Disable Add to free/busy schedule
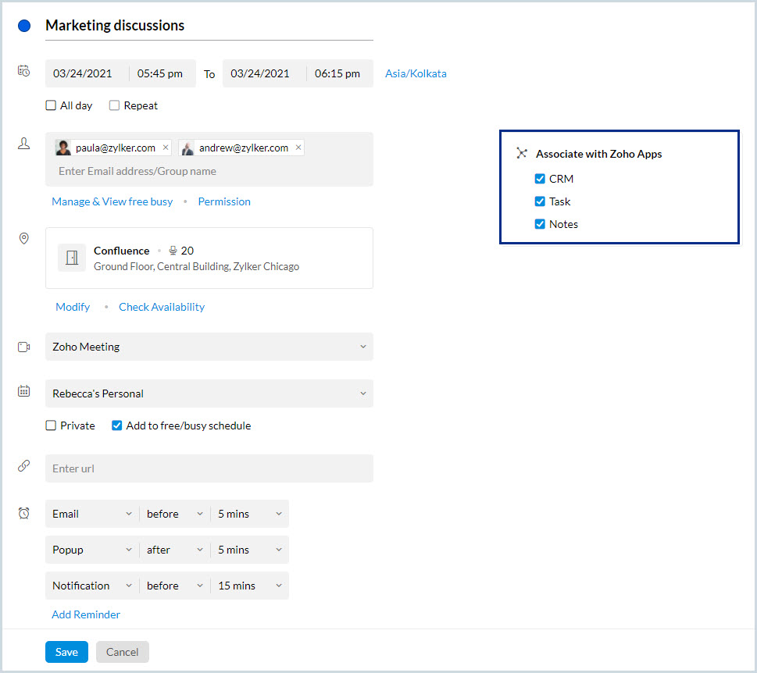This screenshot has width=757, height=673. tap(117, 426)
